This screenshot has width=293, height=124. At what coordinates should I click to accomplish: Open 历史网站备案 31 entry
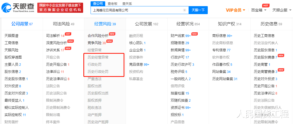point(225,79)
